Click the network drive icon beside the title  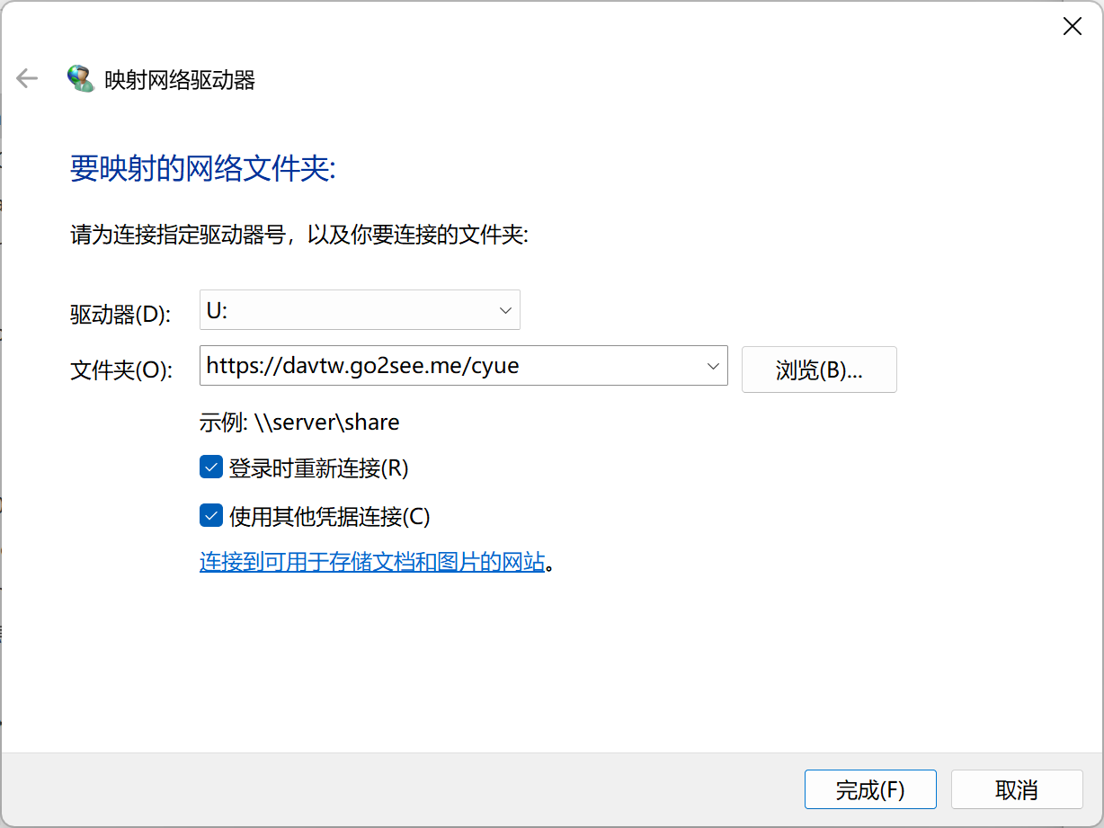coord(81,79)
